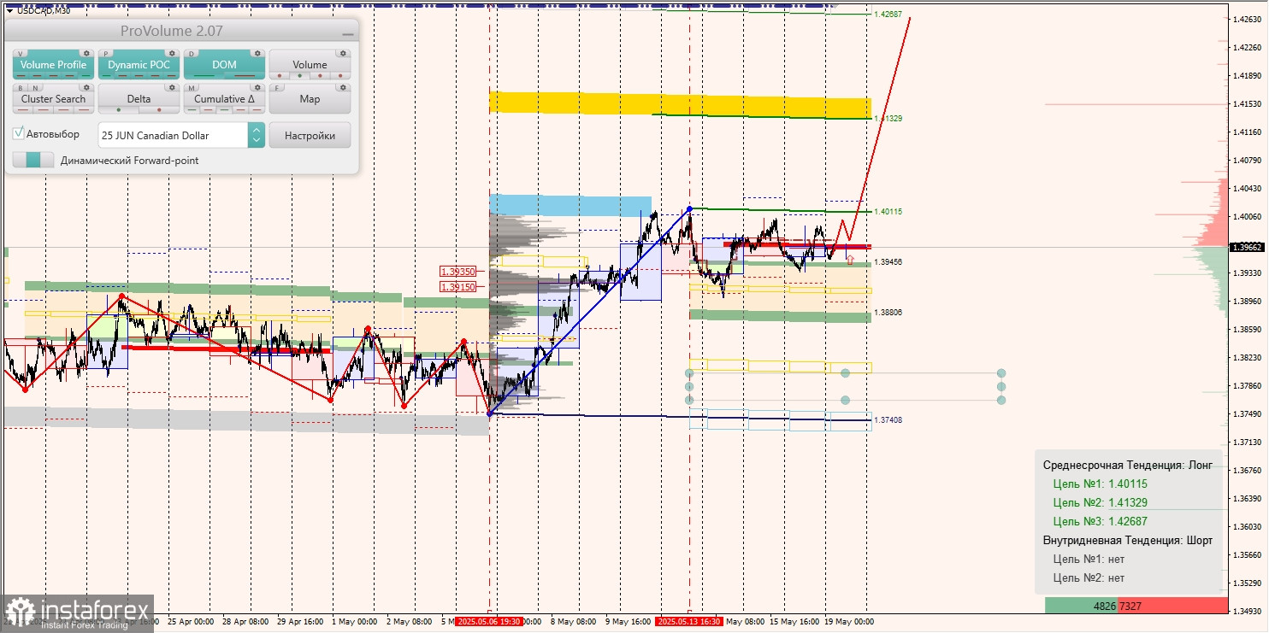
Task: Click Цель №3: 1.42687 in info panel
Action: pyautogui.click(x=1100, y=521)
